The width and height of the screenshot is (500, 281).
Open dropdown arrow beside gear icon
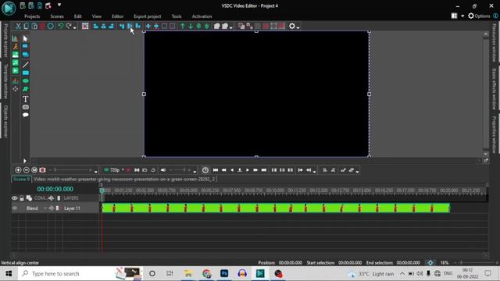click(298, 28)
